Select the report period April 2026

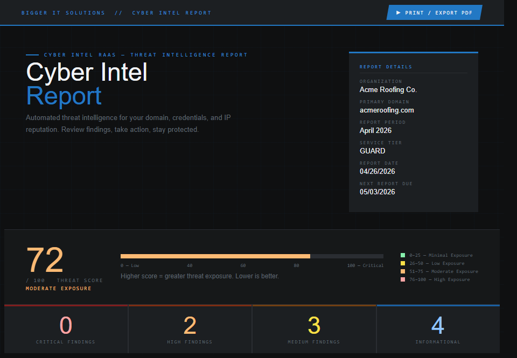coord(375,130)
